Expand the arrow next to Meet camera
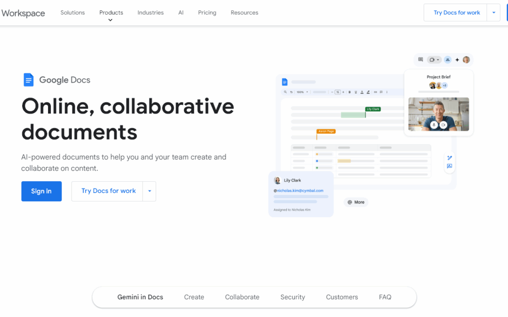508x317 pixels. pyautogui.click(x=438, y=60)
